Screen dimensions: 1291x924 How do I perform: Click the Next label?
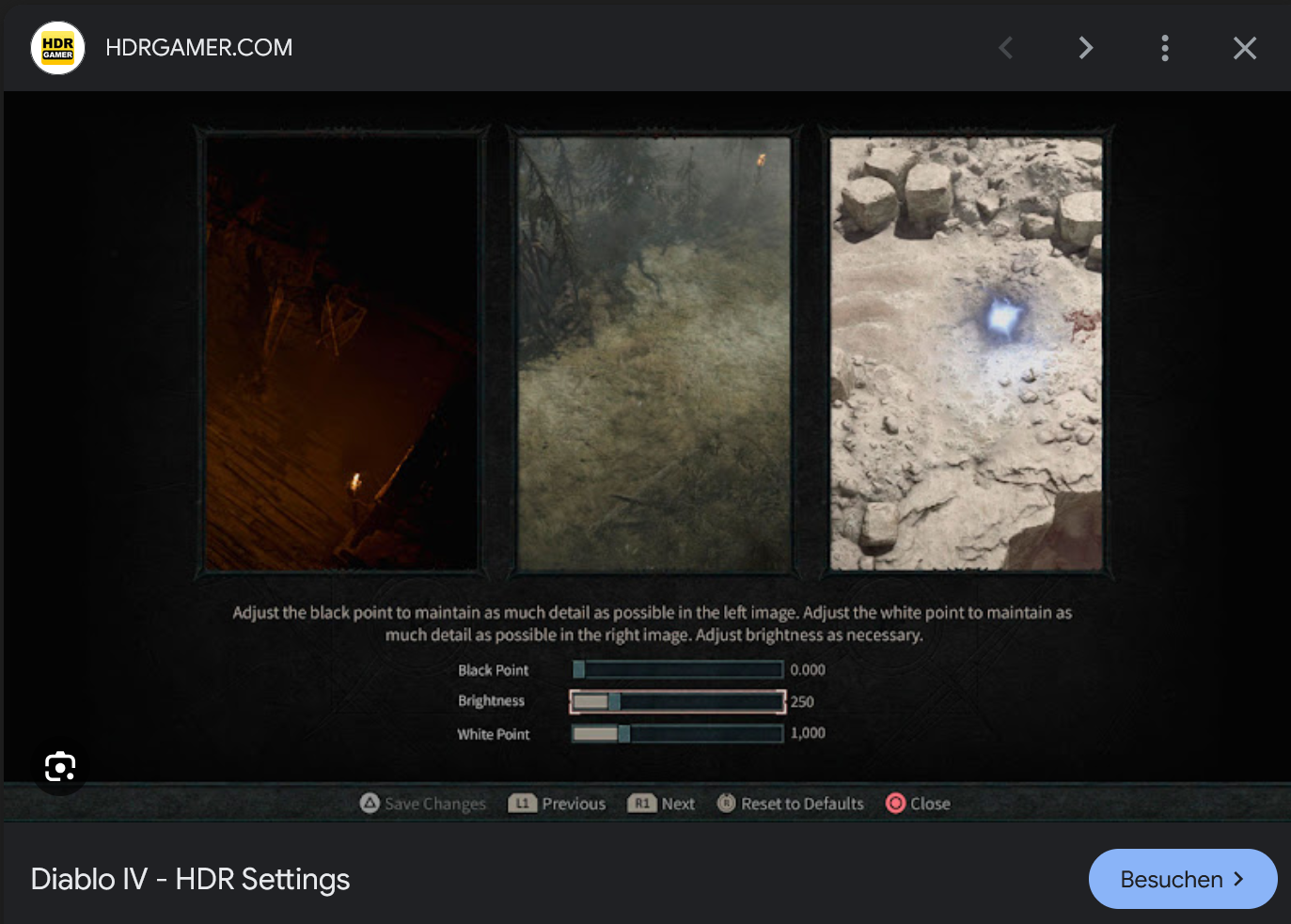[678, 804]
